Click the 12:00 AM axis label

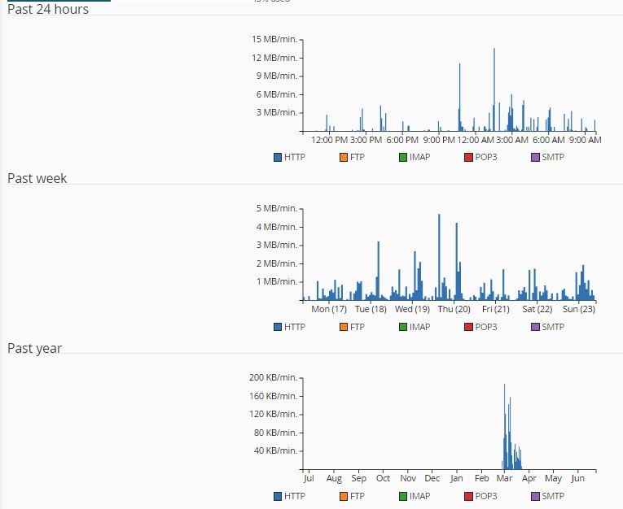point(476,140)
